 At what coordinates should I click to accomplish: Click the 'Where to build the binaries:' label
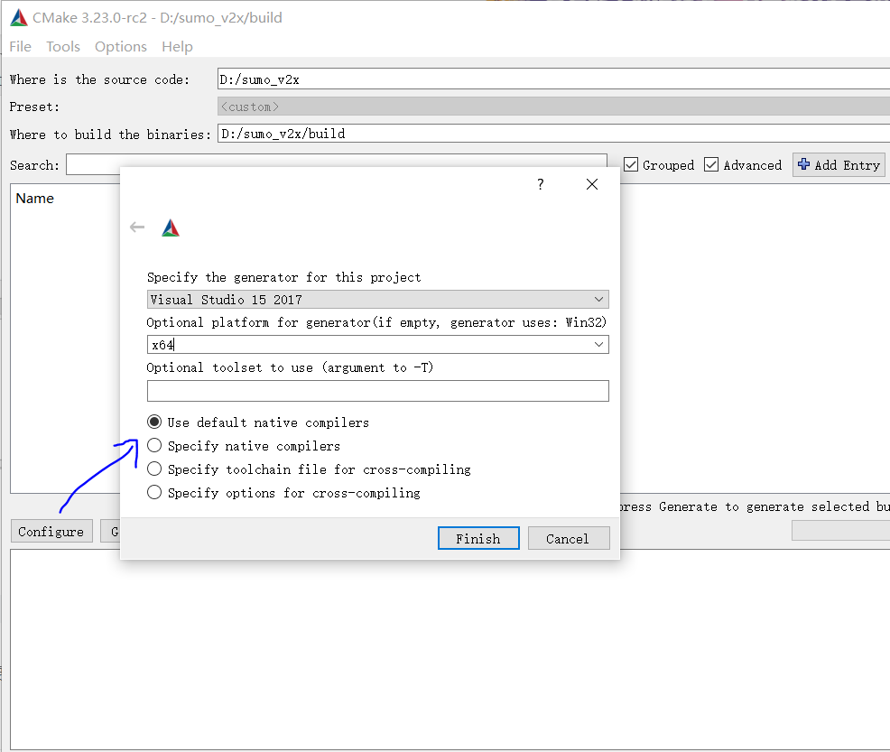(x=110, y=135)
